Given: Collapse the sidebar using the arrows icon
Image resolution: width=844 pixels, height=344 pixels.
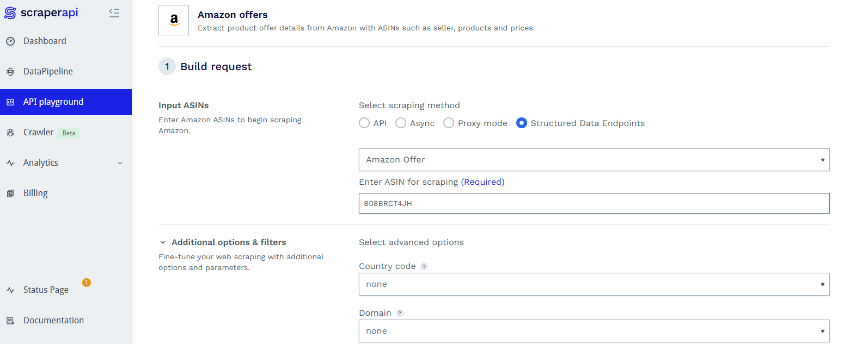Looking at the screenshot, I should (114, 12).
